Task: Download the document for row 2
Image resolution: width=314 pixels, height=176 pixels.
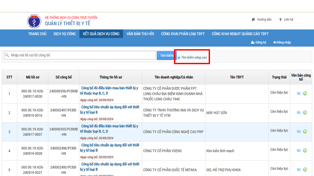Action: pos(299,112)
